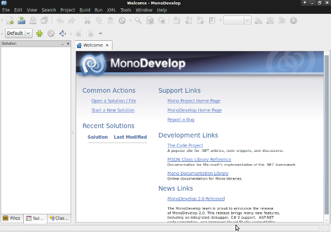Click the Start a New Solution link
The image size is (331, 232).
tap(113, 110)
